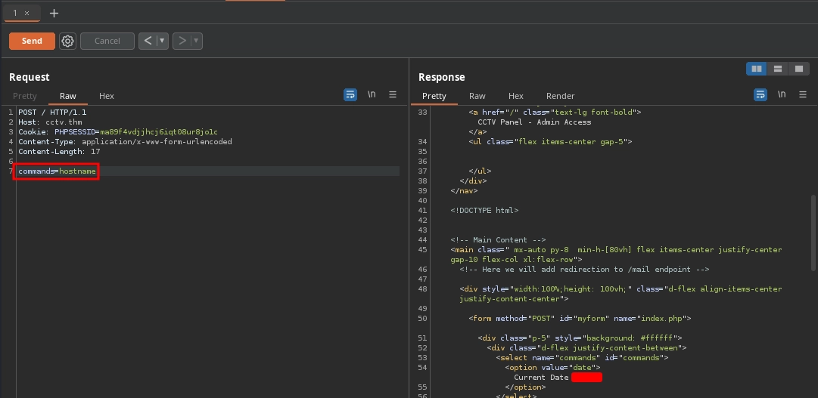The height and width of the screenshot is (398, 818).
Task: Close Repeater tab 1
Action: click(27, 14)
